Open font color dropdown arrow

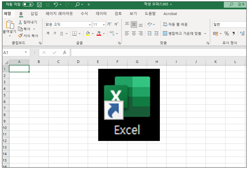click(104, 33)
